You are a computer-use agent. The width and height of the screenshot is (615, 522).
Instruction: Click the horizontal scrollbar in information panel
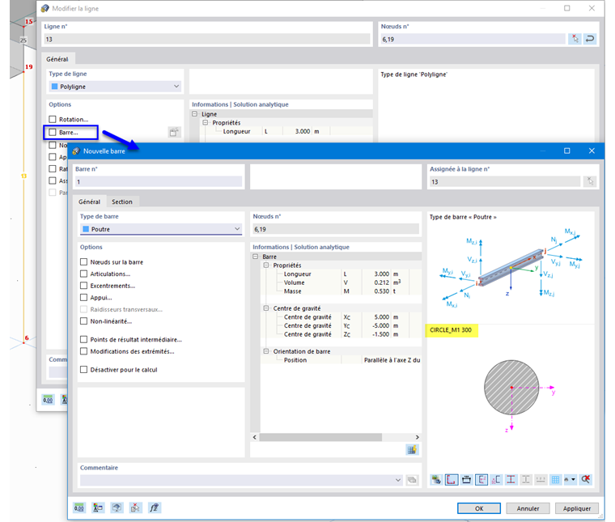(x=320, y=437)
